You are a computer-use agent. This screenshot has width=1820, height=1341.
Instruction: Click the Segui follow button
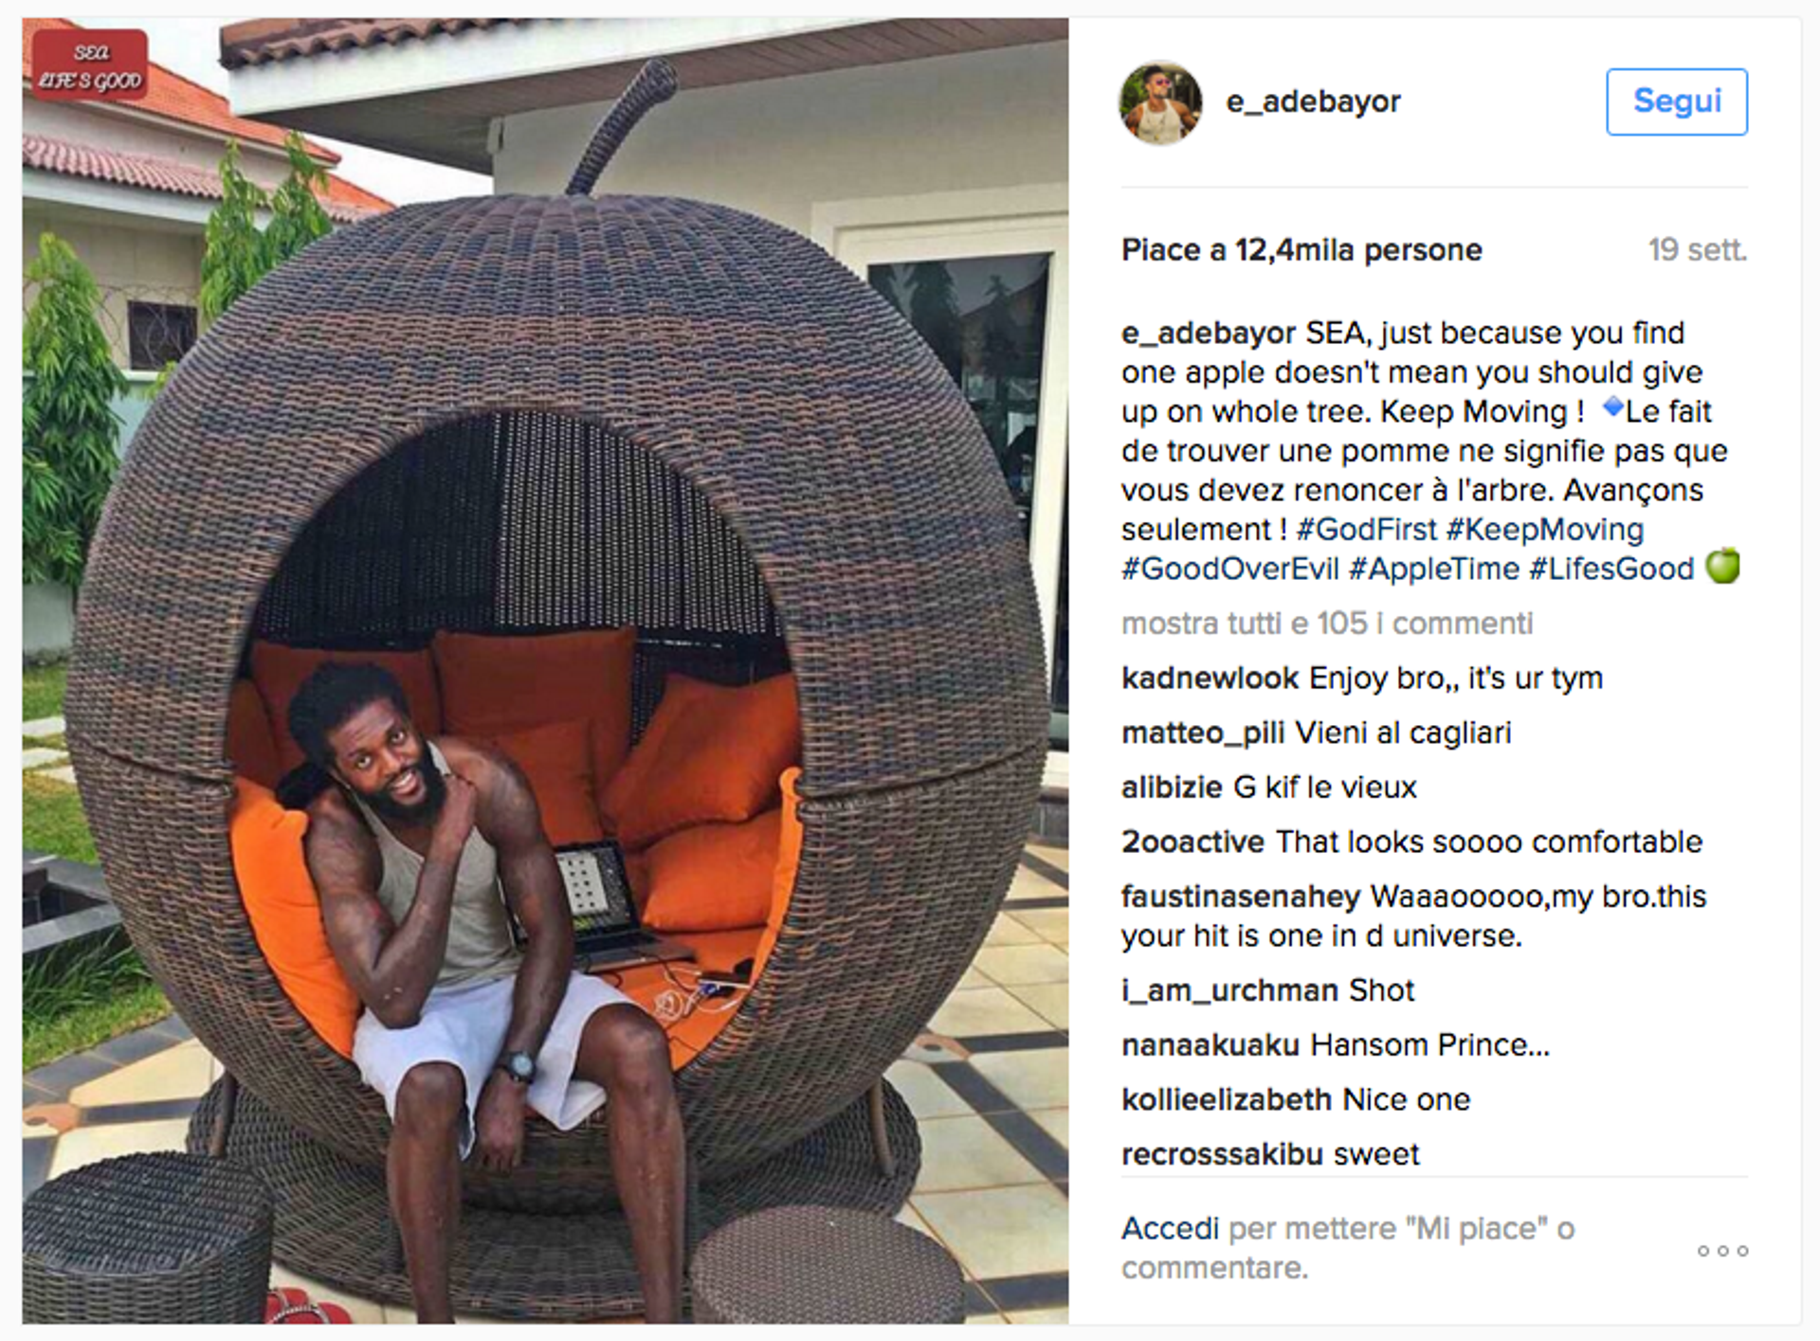point(1677,101)
